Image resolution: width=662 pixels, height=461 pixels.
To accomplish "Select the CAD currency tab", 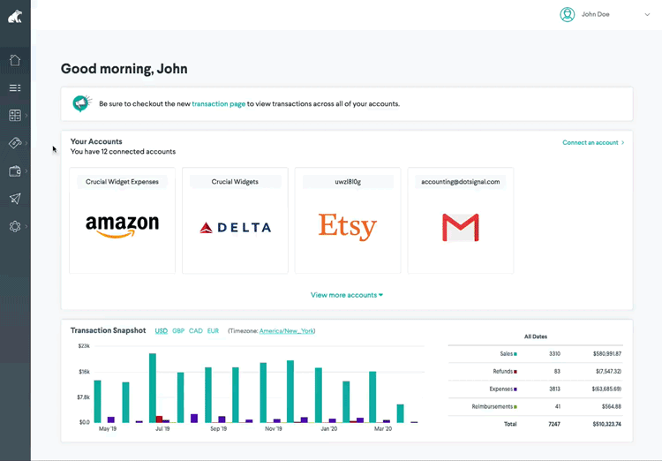I will point(195,331).
